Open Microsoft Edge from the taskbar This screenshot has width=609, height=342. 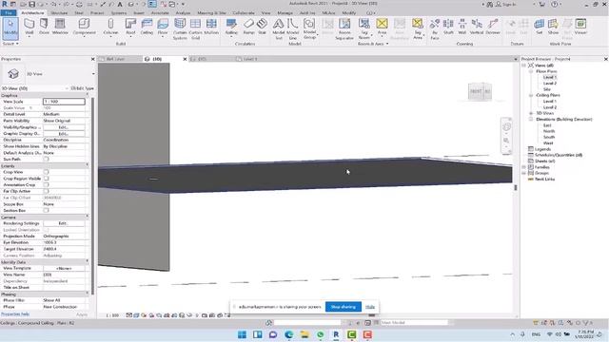(x=288, y=334)
